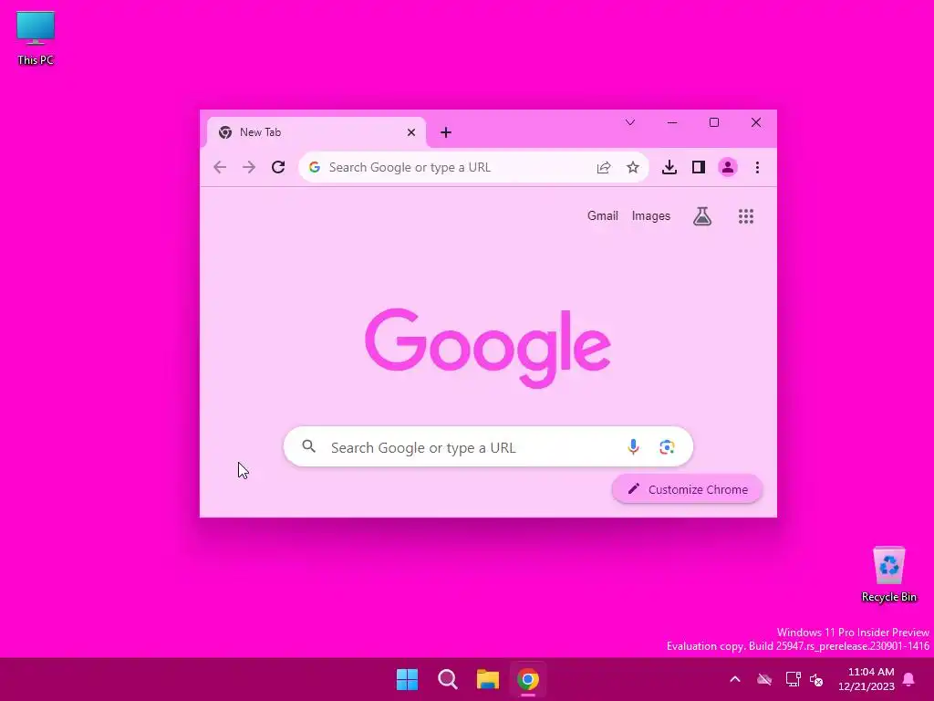Launch File Explorer from the taskbar
The width and height of the screenshot is (934, 701).
click(x=487, y=679)
